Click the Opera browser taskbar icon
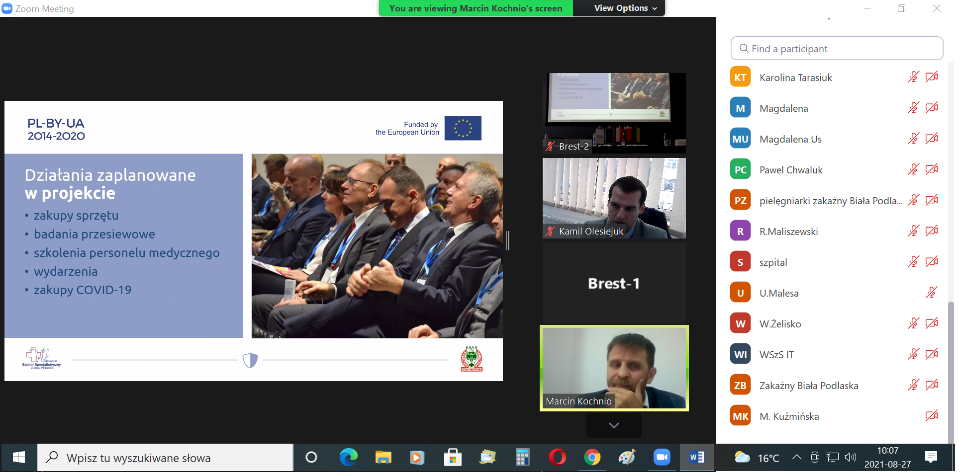This screenshot has width=960, height=472. (x=557, y=457)
